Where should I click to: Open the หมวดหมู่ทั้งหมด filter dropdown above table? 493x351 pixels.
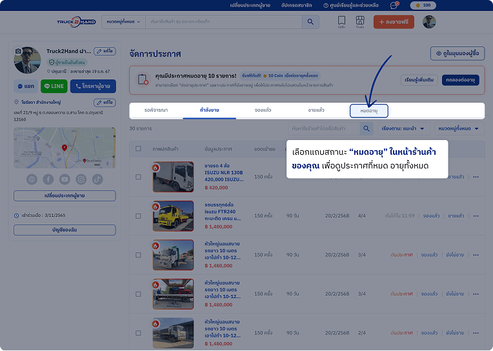459,128
